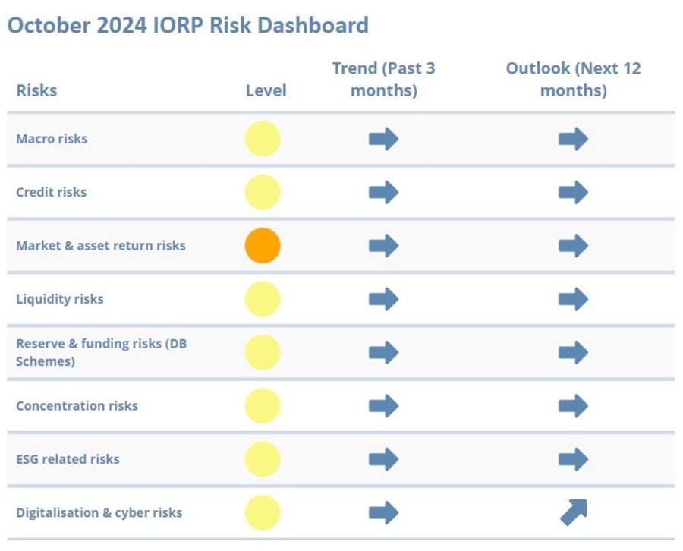The height and width of the screenshot is (551, 683).
Task: Click the Credit risks outlook arrow
Action: click(x=573, y=192)
